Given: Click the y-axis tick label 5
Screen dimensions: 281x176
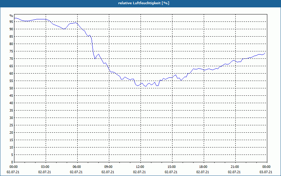Looking at the screenshot, I should pyautogui.click(x=12, y=155).
